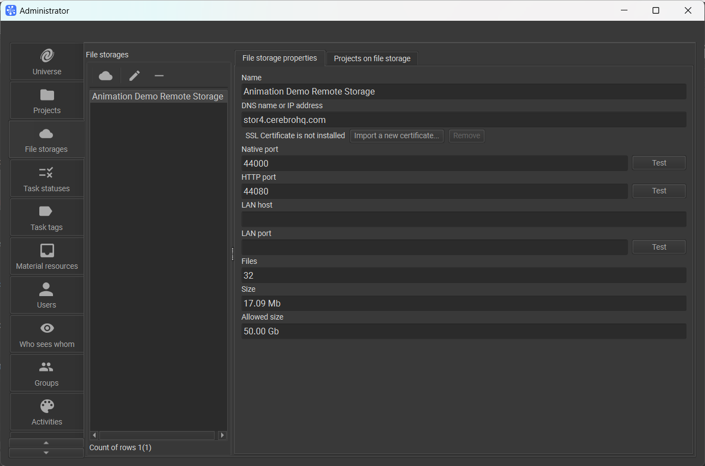The image size is (705, 466).
Task: Open Task statuses sidebar section
Action: coord(47,179)
